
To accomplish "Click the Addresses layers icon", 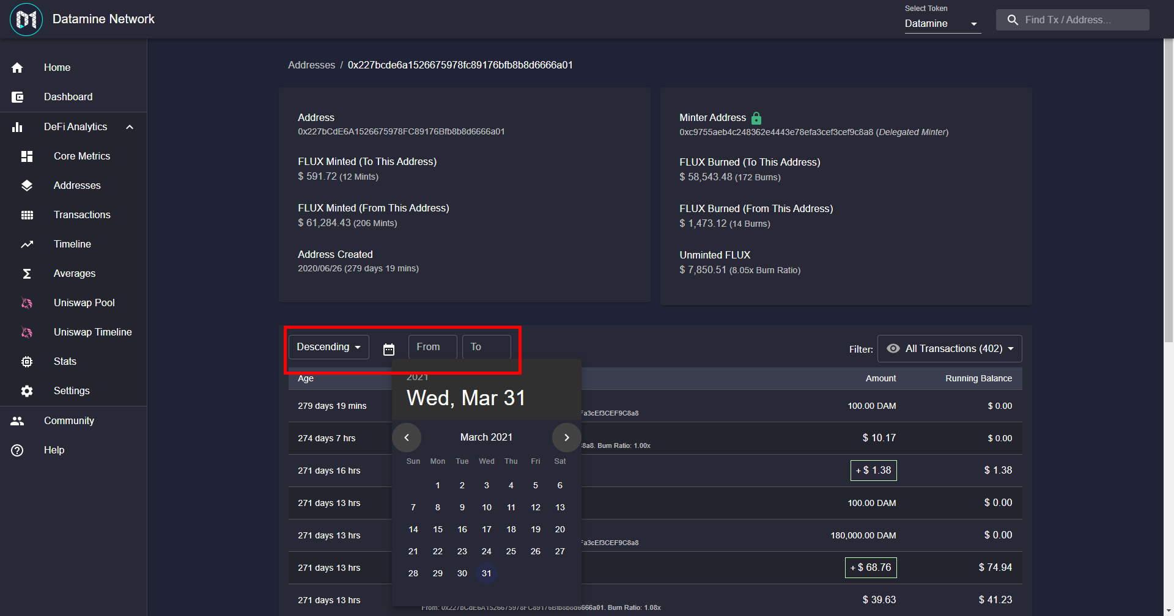I will click(27, 186).
